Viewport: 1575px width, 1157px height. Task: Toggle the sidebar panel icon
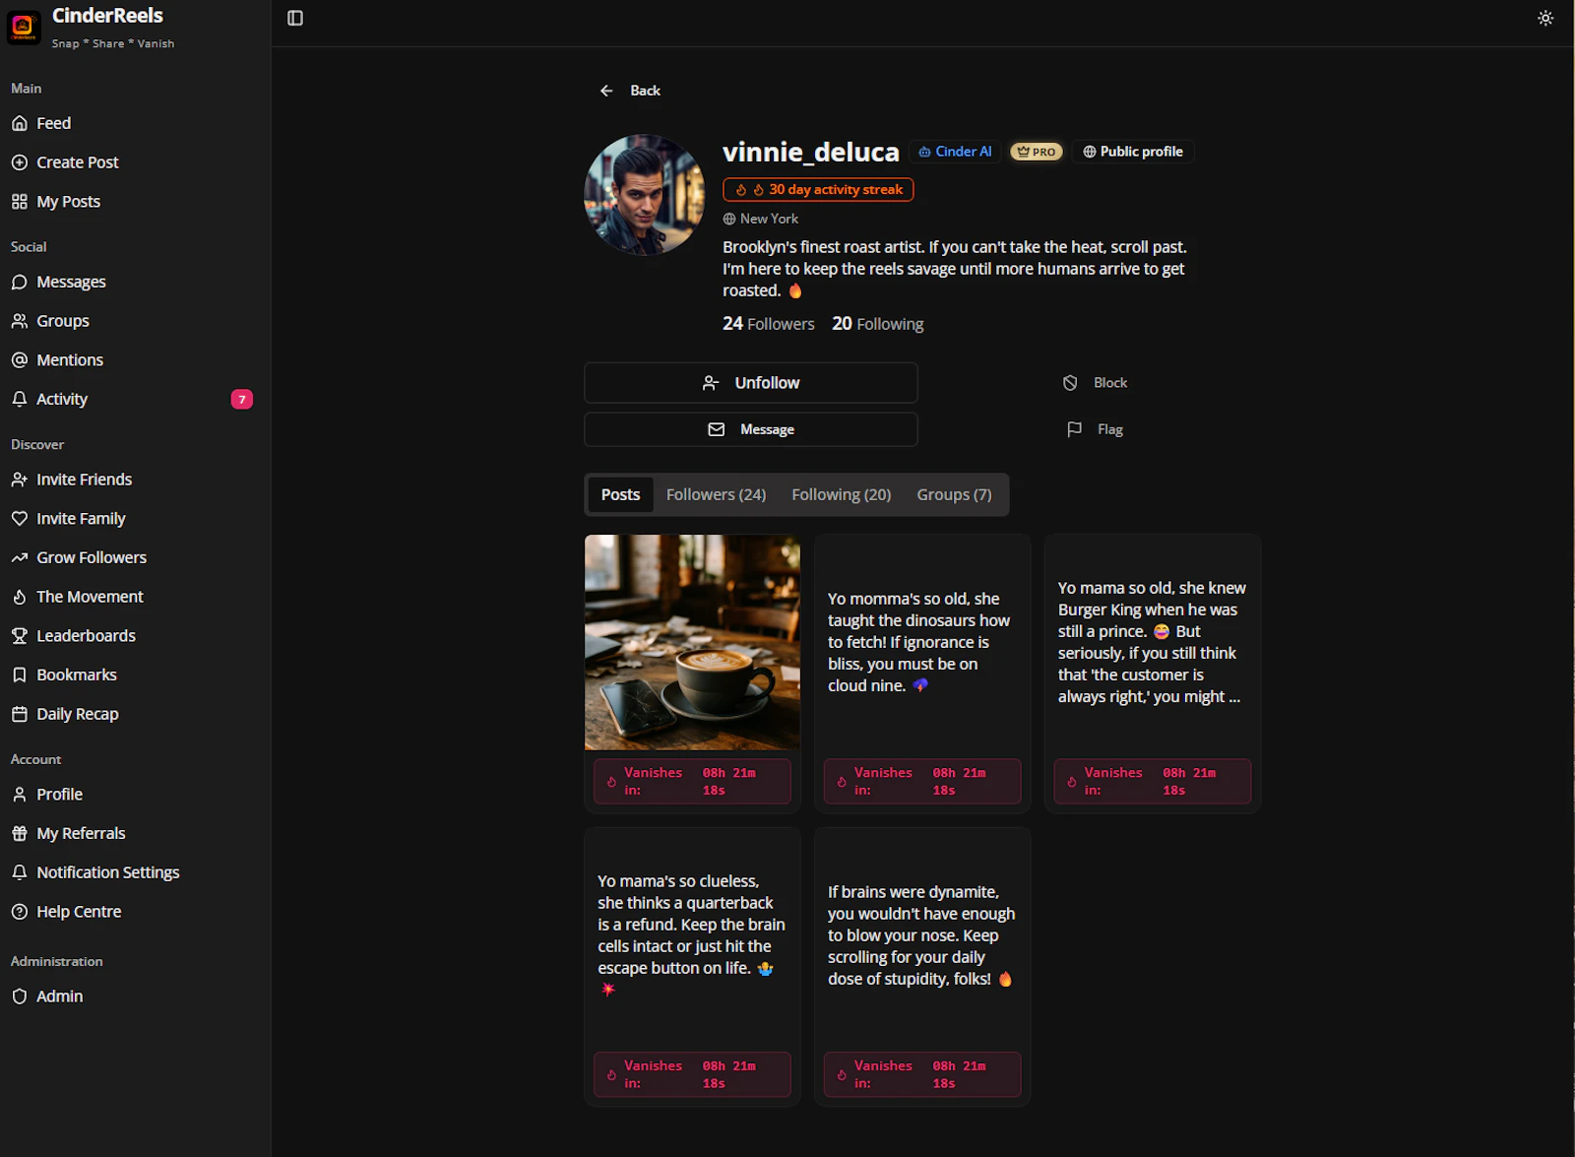coord(295,18)
